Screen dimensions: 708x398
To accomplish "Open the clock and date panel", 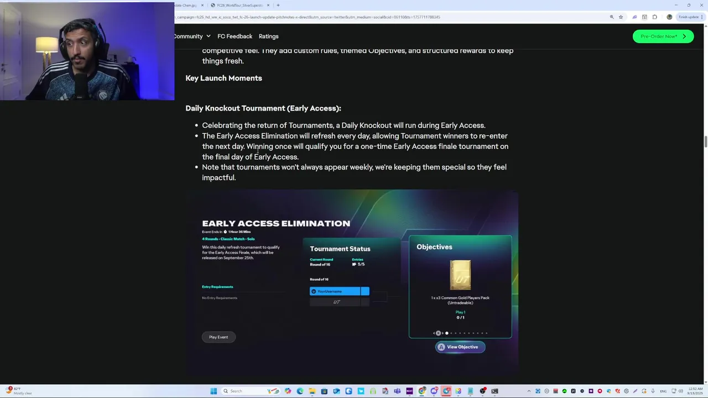I will [695, 391].
